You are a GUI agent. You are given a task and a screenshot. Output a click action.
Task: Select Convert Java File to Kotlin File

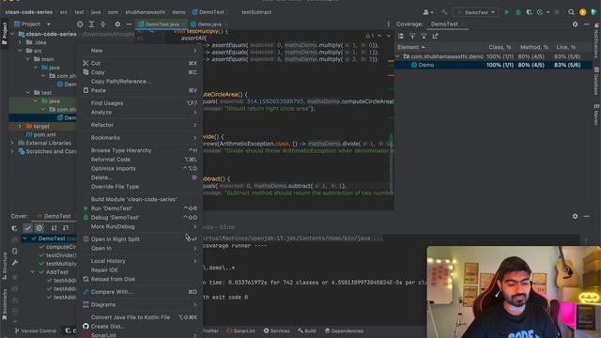(x=140, y=317)
